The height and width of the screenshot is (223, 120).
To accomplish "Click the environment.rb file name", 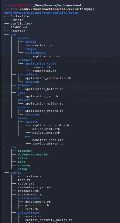I will [x=31, y=195].
